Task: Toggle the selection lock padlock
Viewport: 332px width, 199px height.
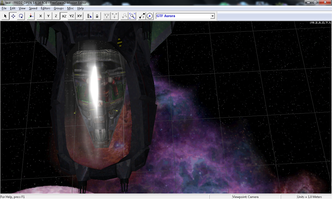Action: pos(97,16)
